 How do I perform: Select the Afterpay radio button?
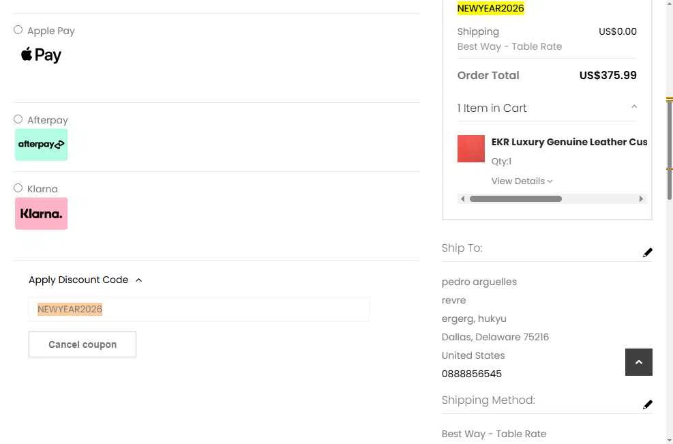tap(18, 119)
